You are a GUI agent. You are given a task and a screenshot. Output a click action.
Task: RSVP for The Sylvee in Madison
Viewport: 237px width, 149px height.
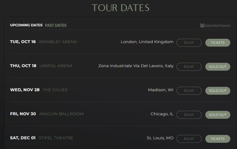[x=189, y=90]
